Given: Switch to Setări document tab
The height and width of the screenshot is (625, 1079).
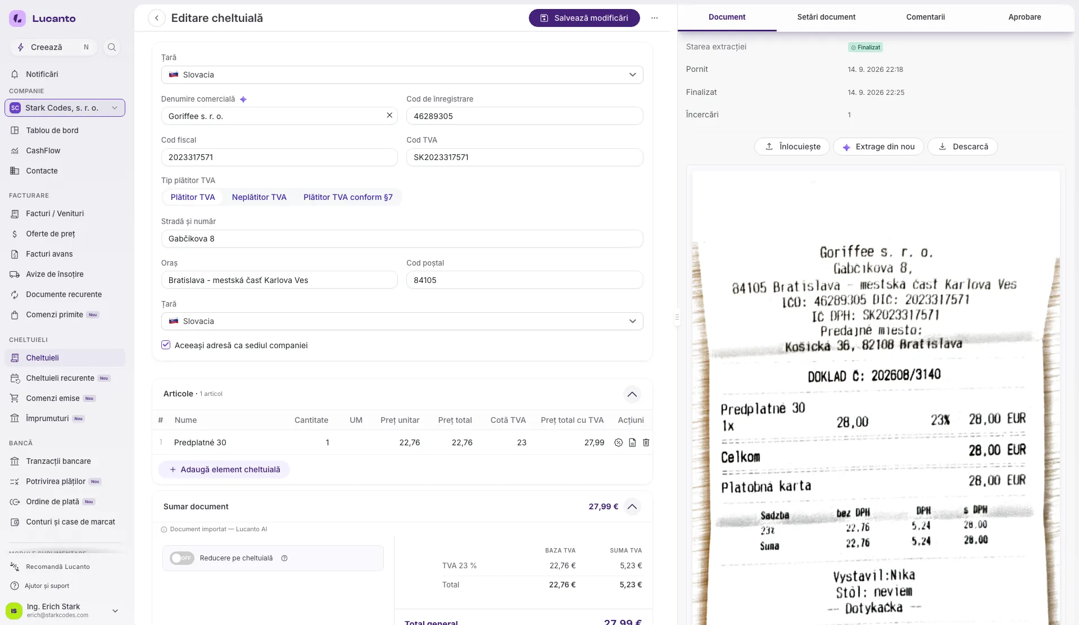Looking at the screenshot, I should point(826,17).
